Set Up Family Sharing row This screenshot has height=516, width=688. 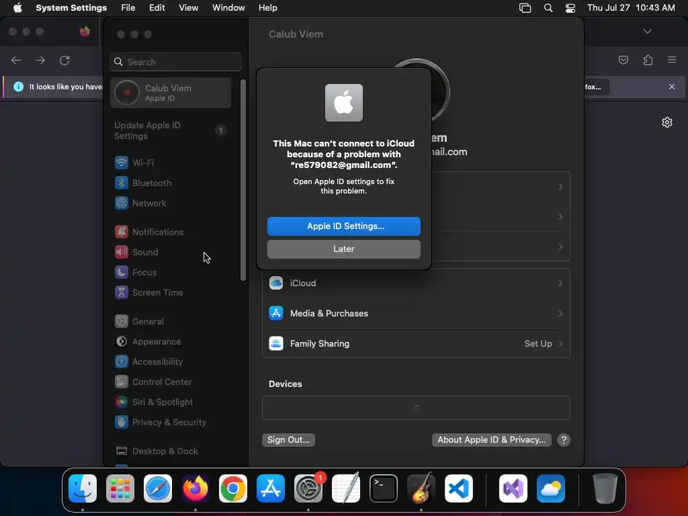click(416, 343)
